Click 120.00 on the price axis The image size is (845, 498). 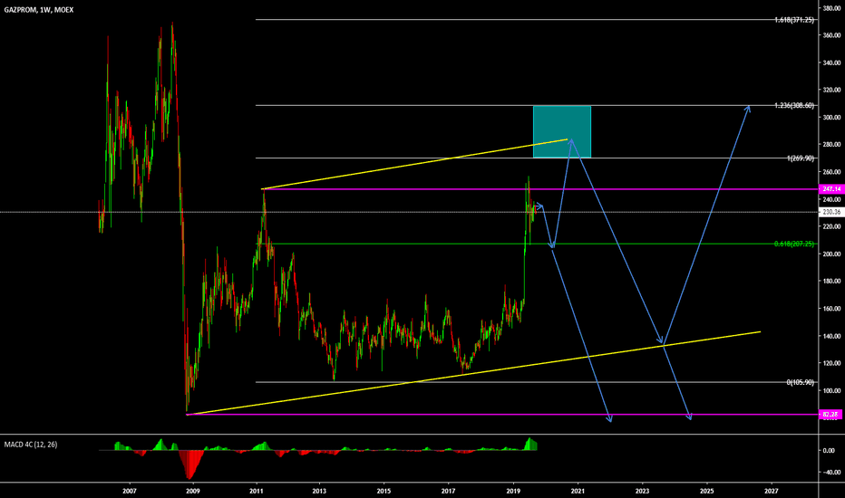pyautogui.click(x=832, y=363)
